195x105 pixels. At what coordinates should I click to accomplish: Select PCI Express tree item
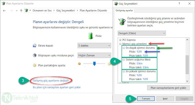coord(129,40)
